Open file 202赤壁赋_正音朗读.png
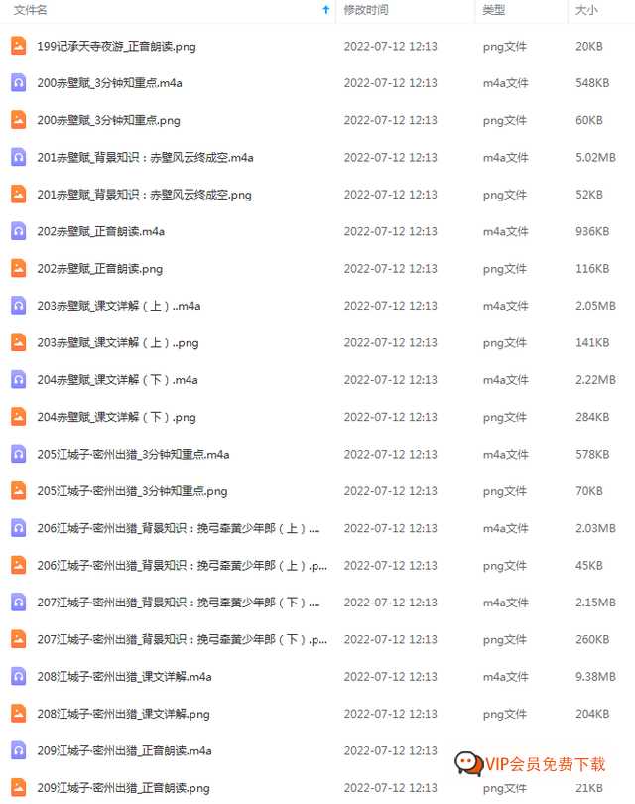 100,269
